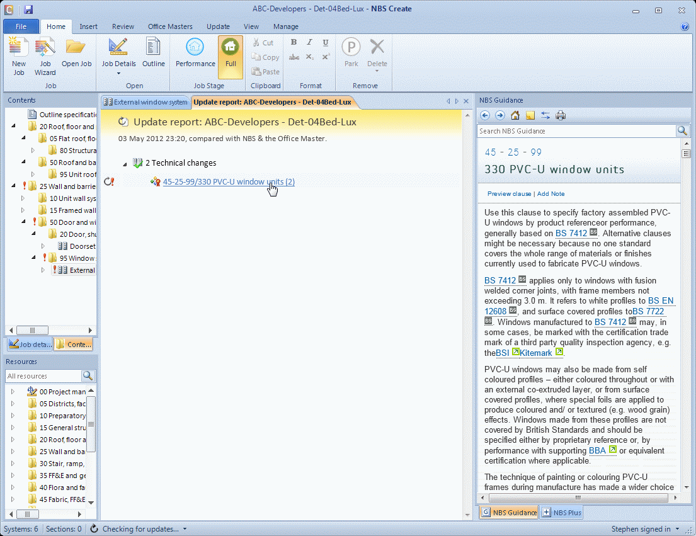Select the Outline icon in the ribbon
This screenshot has width=696, height=536.
(154, 54)
